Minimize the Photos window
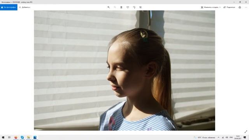 pyautogui.click(x=234, y=2)
